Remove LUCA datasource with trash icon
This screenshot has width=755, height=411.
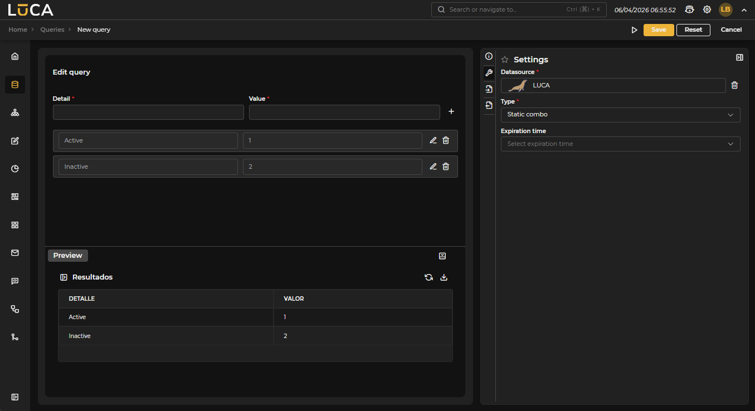pos(734,85)
